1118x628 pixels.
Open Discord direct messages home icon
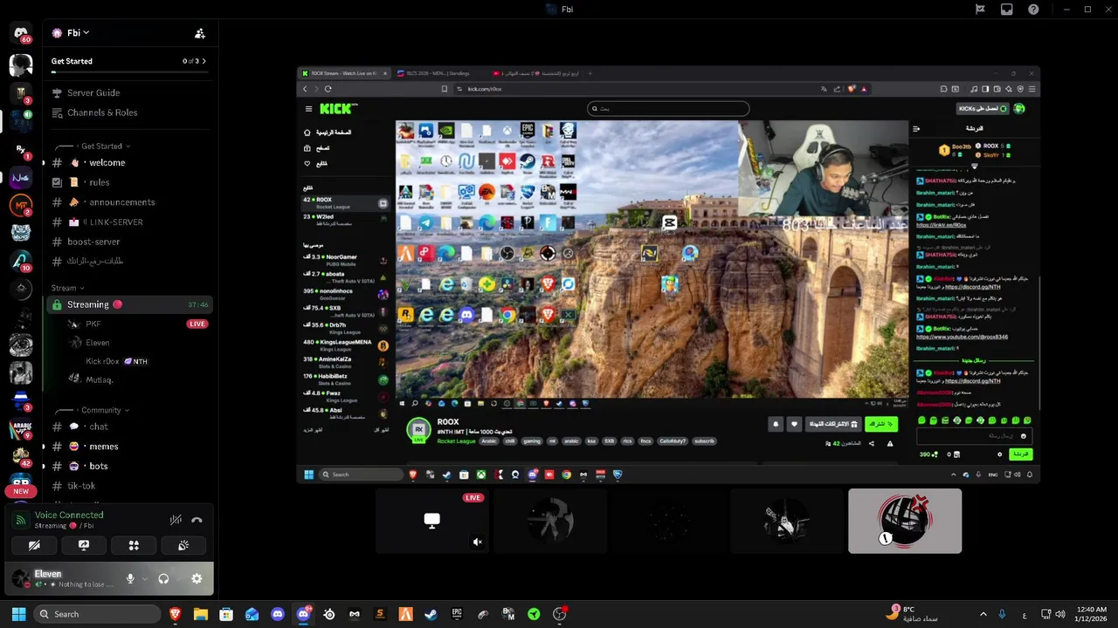(x=21, y=34)
